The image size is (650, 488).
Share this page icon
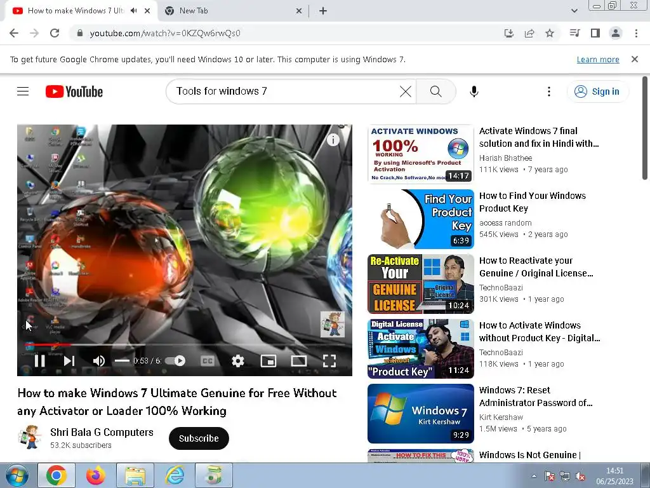[529, 33]
